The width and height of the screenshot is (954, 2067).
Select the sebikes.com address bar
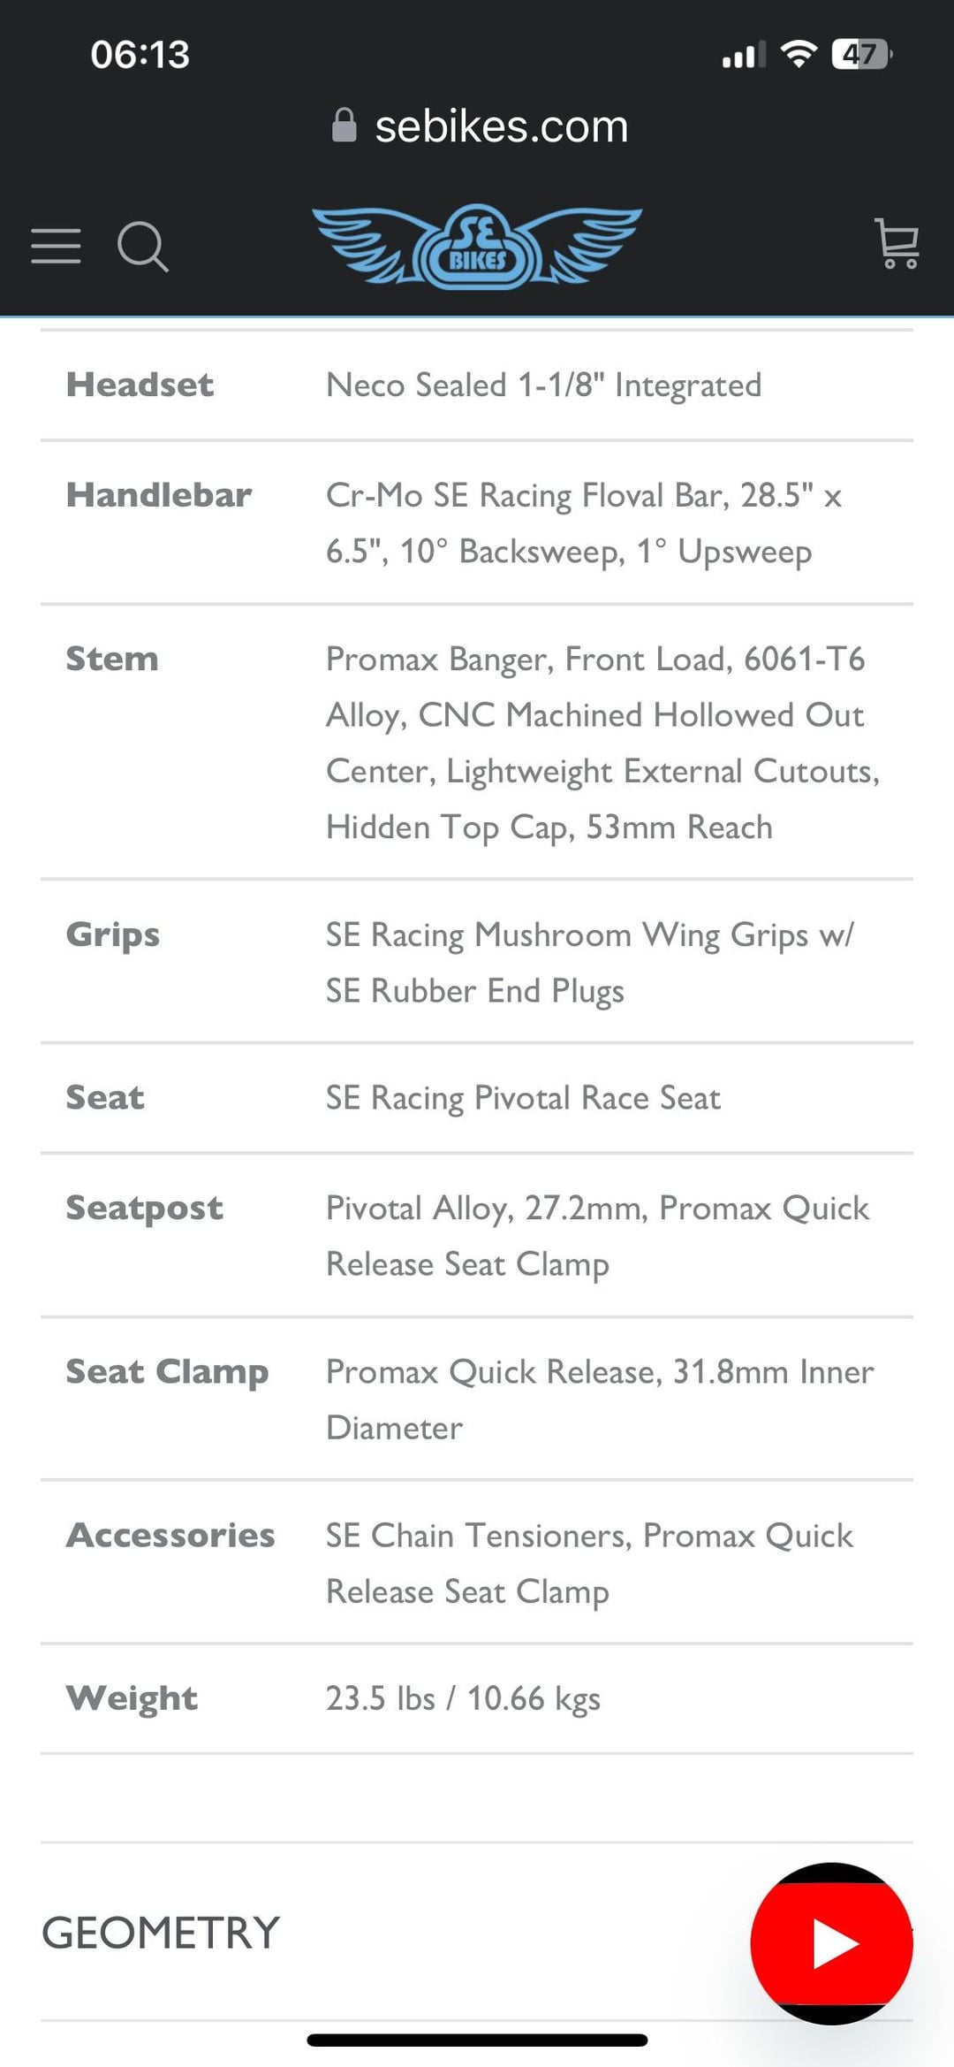[x=480, y=126]
